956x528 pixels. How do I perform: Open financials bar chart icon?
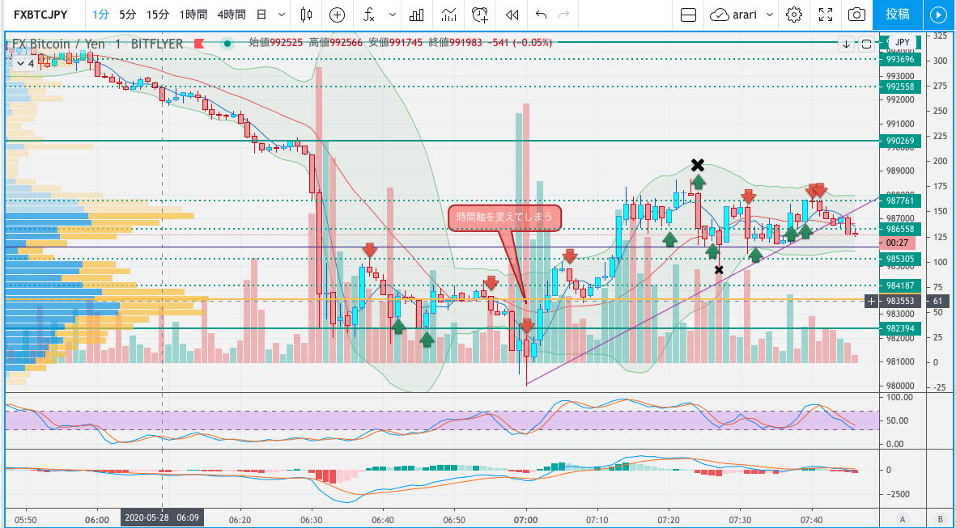pyautogui.click(x=417, y=15)
